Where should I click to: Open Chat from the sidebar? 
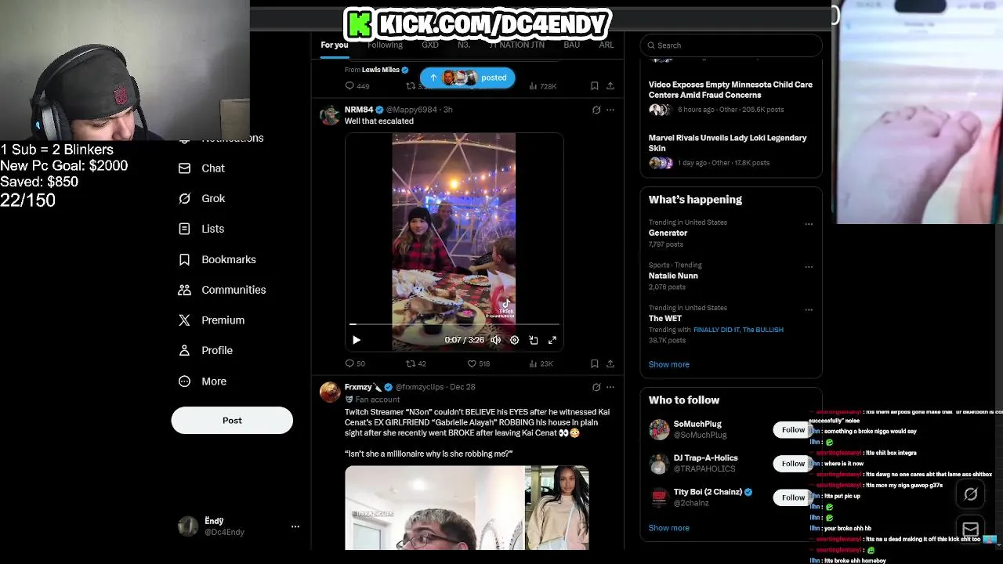click(x=201, y=168)
